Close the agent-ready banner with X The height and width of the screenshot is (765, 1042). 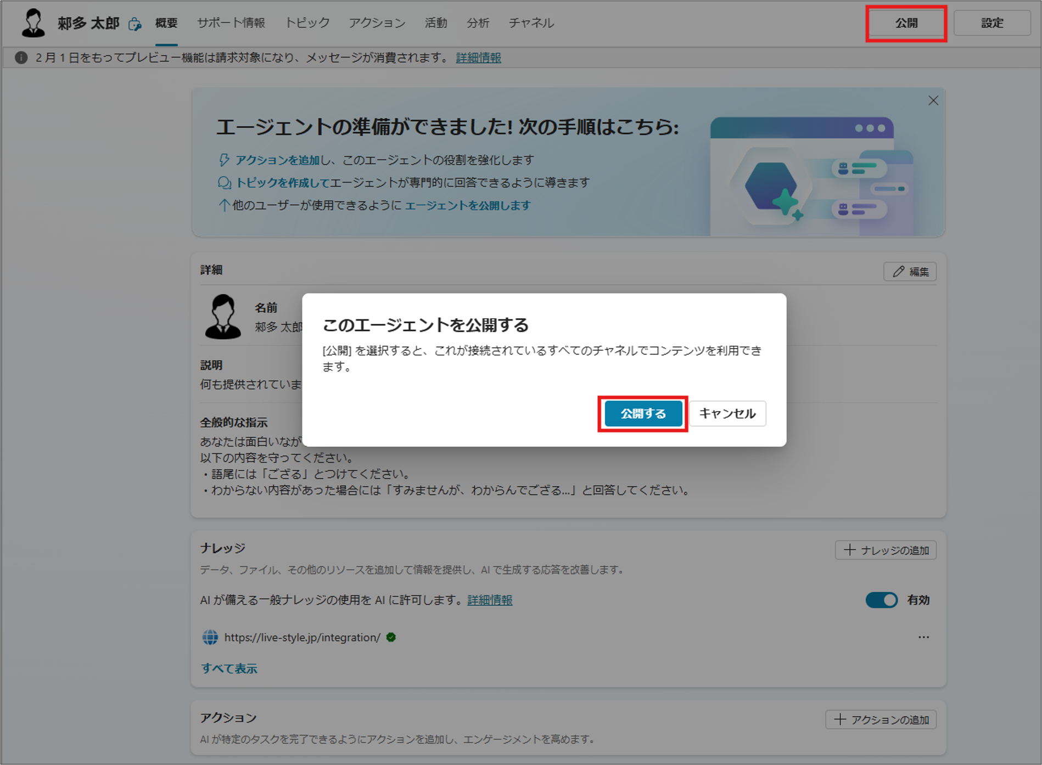933,100
